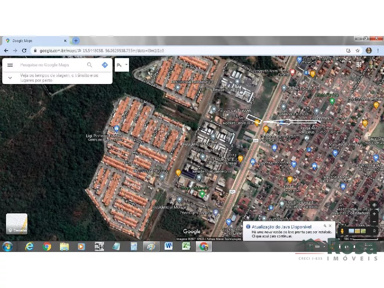This screenshot has height=288, width=384.
Task: Zoom out on the map
Action: 374,221
